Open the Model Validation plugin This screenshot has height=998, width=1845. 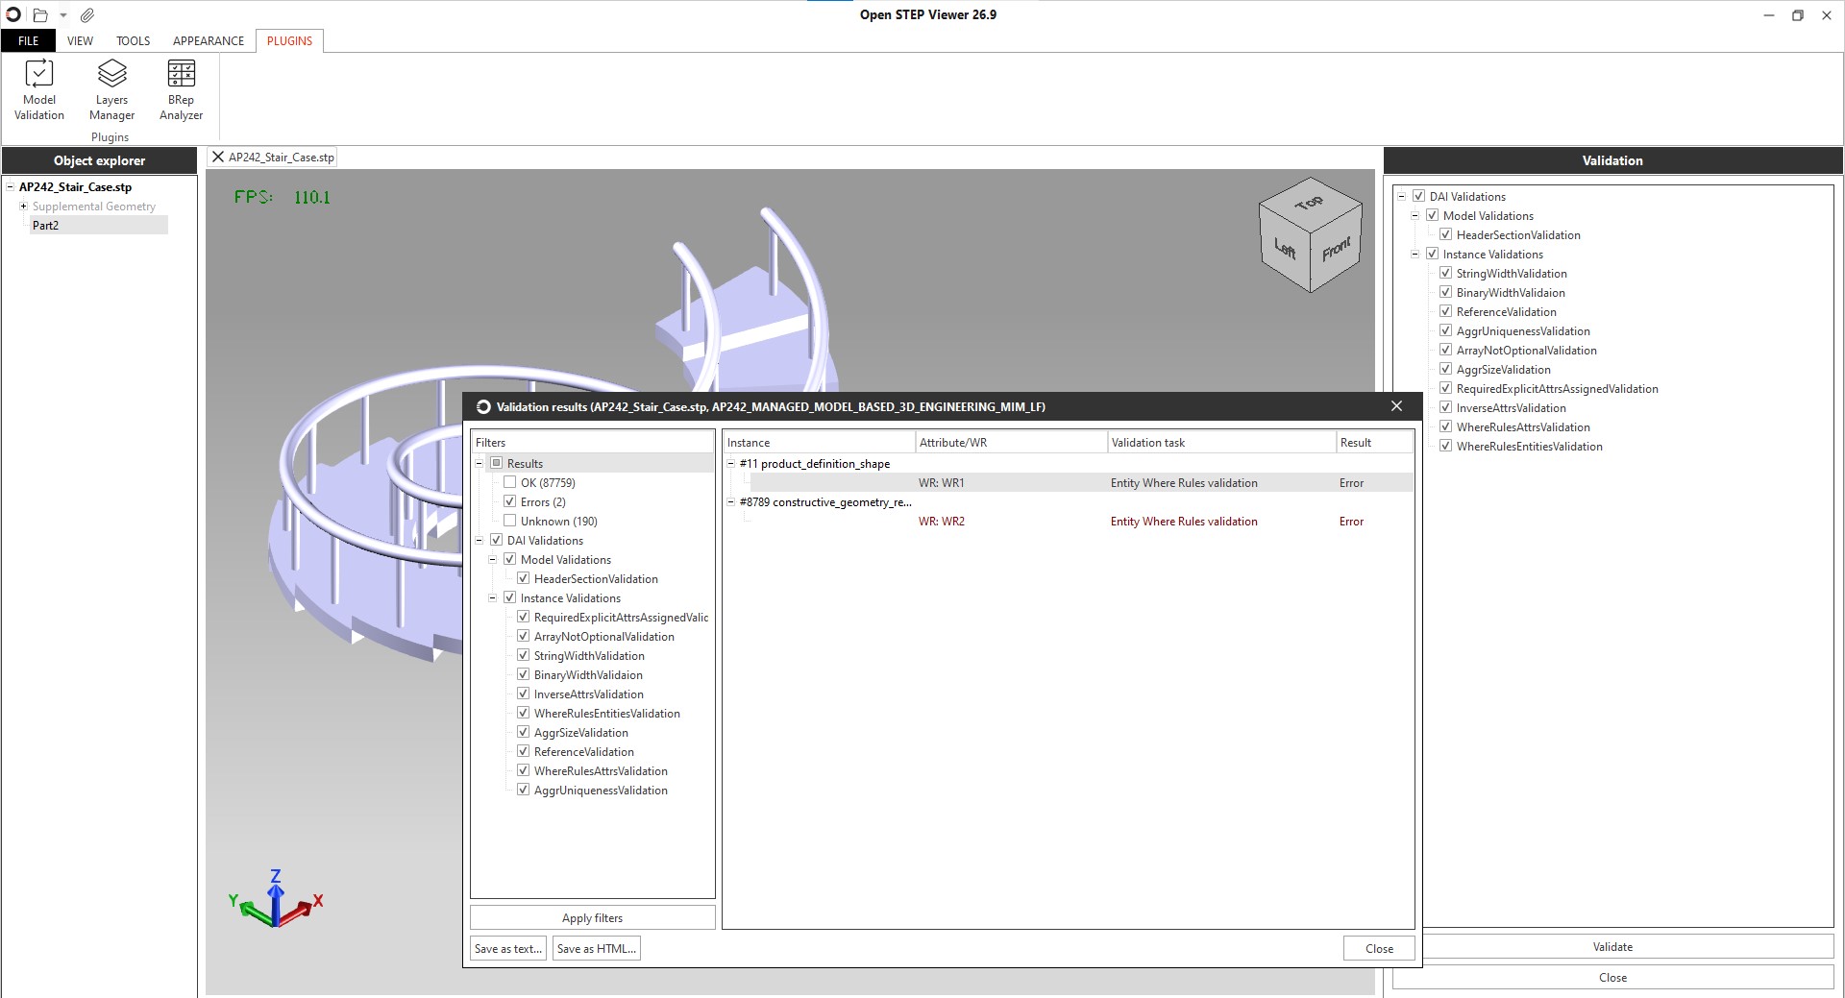39,90
